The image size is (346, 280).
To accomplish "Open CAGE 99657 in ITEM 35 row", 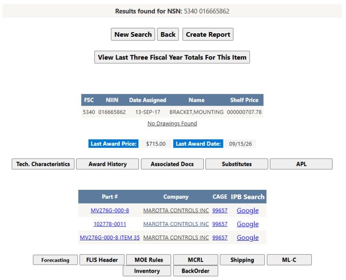I will [x=220, y=237].
